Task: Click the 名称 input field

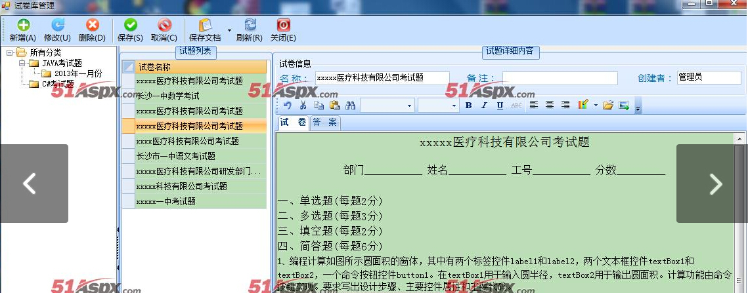Action: pyautogui.click(x=382, y=78)
